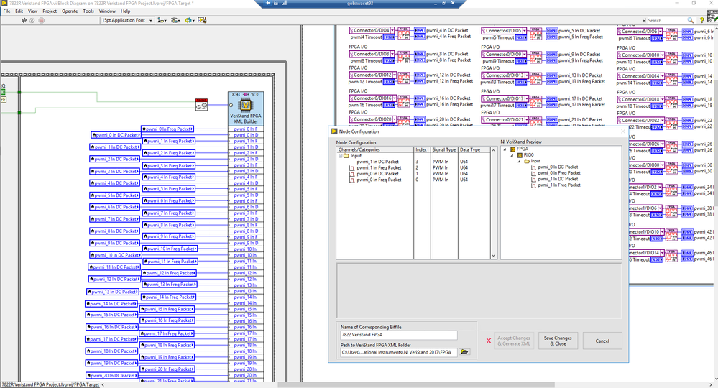Image resolution: width=718 pixels, height=388 pixels.
Task: Open the Tools menu
Action: [x=88, y=11]
